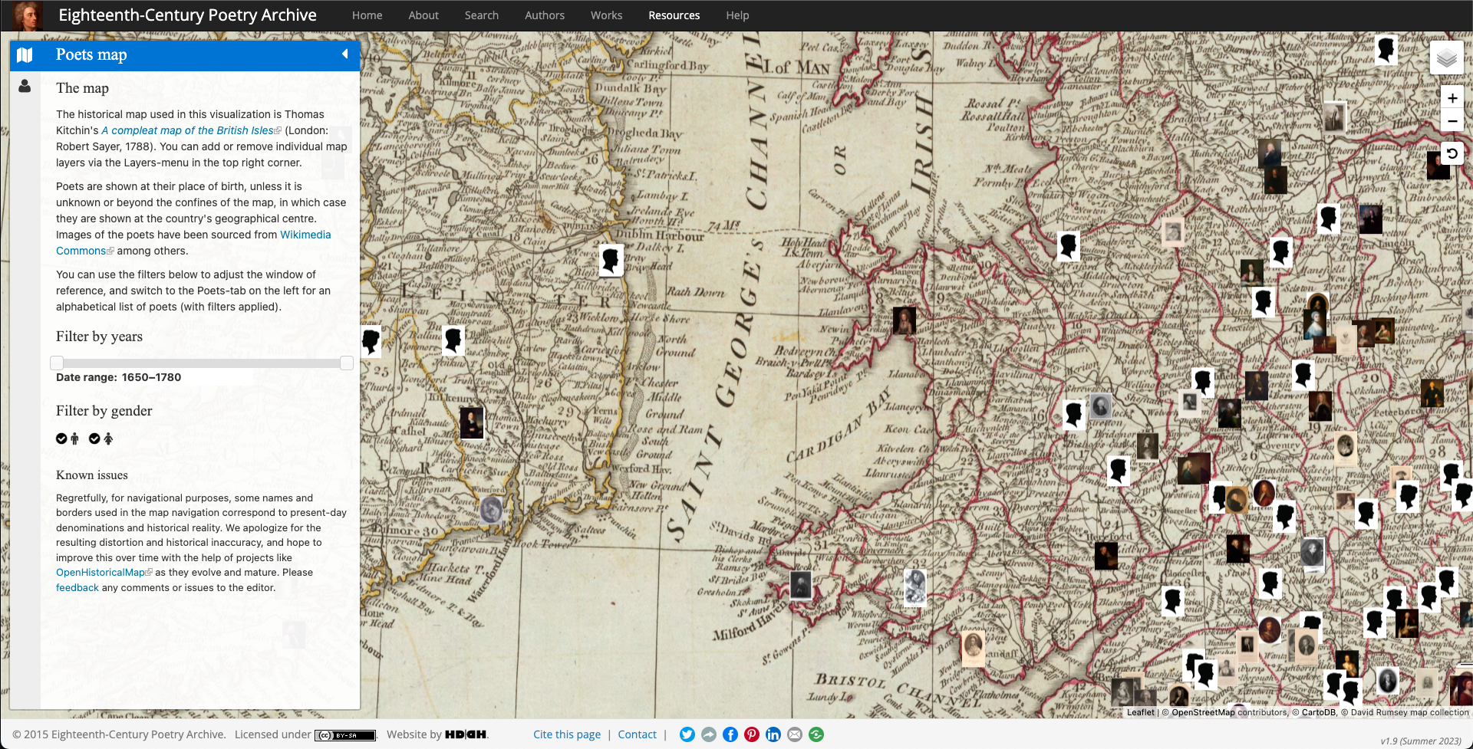The width and height of the screenshot is (1473, 749).
Task: Open the Leaflet attribution link
Action: tap(1140, 712)
